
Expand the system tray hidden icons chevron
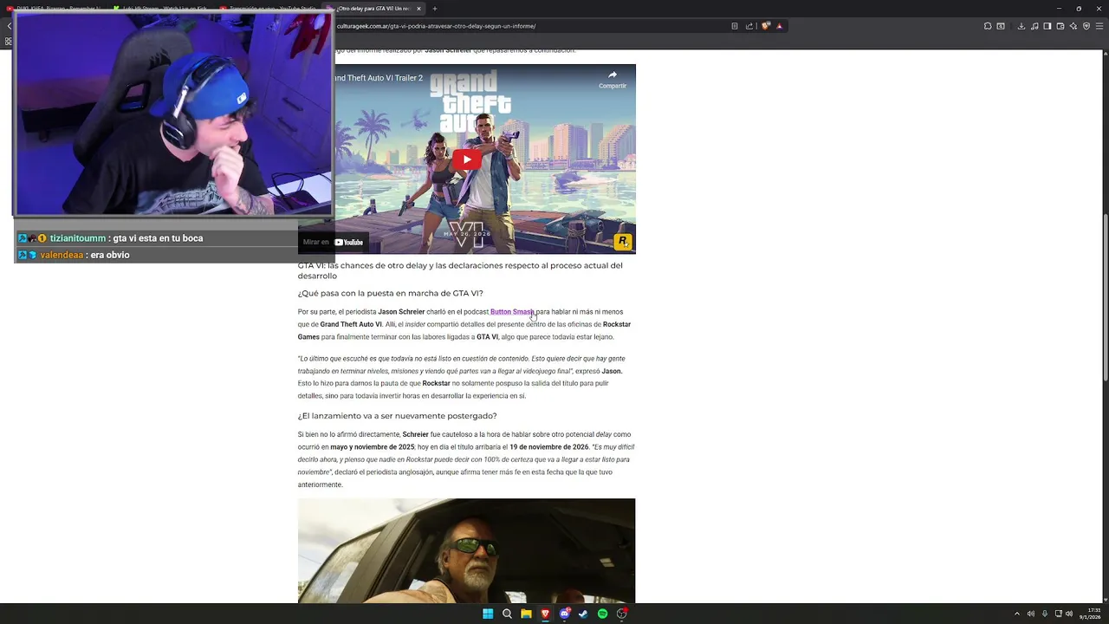coord(1017,614)
